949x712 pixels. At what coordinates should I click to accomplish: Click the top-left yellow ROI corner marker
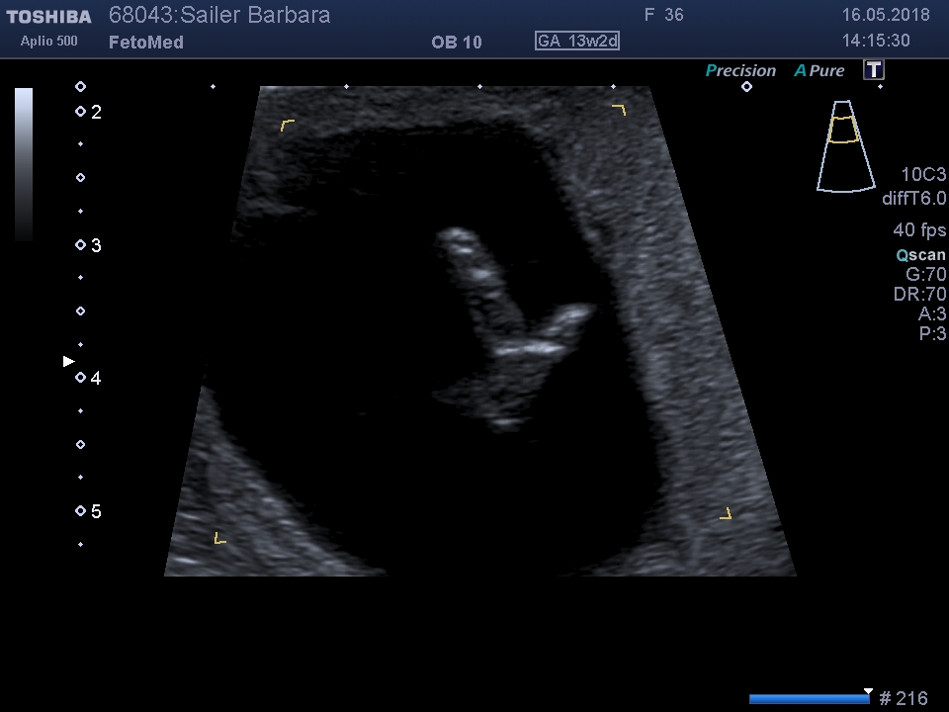(287, 125)
